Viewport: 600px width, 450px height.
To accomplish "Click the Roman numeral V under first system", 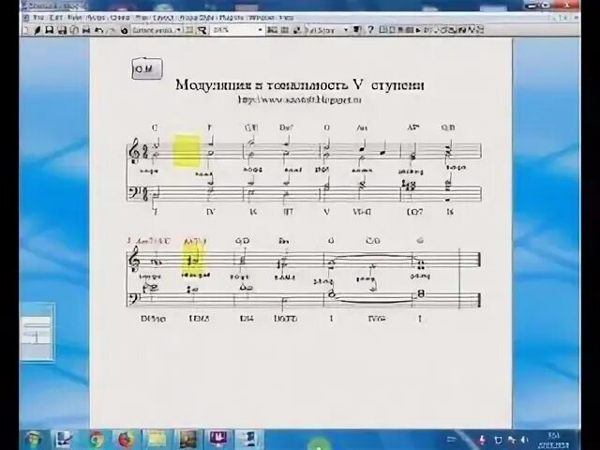I will (326, 212).
